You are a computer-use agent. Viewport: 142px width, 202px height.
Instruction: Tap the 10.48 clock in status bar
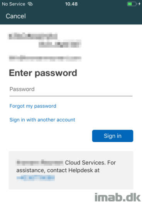coord(71,4)
